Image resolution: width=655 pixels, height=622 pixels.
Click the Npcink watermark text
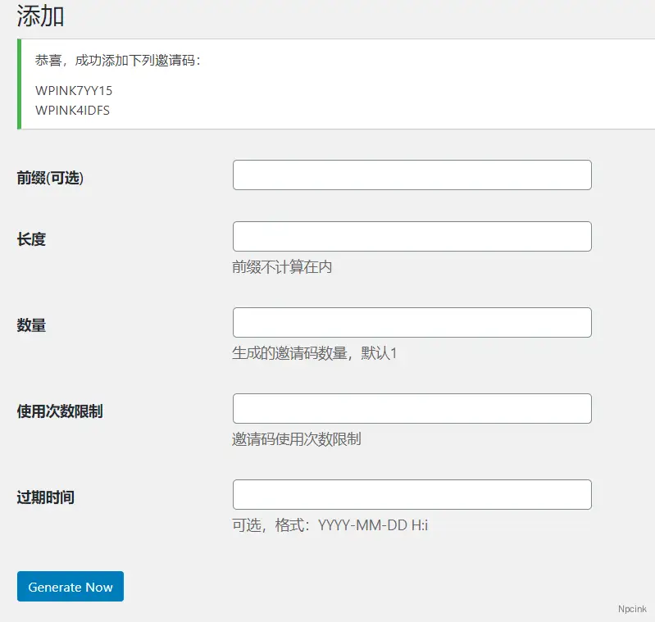[x=632, y=609]
